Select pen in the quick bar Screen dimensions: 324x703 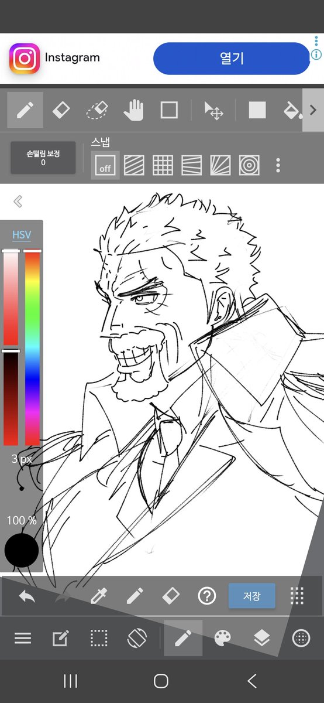(135, 597)
